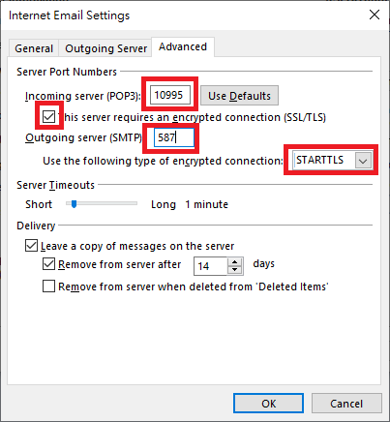Uncheck Leave a copy of messages on the server
The height and width of the screenshot is (422, 390).
click(x=31, y=246)
